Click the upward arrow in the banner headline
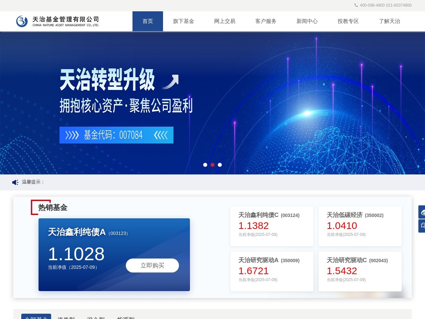Image resolution: width=425 pixels, height=319 pixels. pyautogui.click(x=171, y=81)
